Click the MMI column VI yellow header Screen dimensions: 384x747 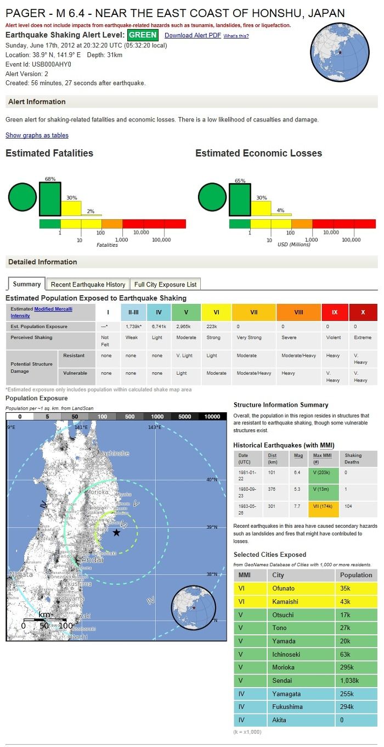point(217,312)
